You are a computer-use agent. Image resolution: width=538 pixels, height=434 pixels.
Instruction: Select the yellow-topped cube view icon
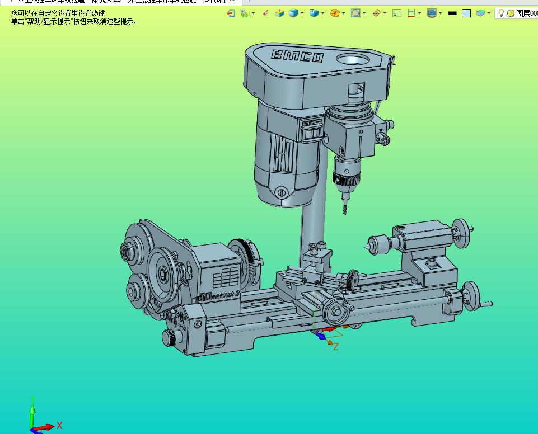[x=280, y=13]
